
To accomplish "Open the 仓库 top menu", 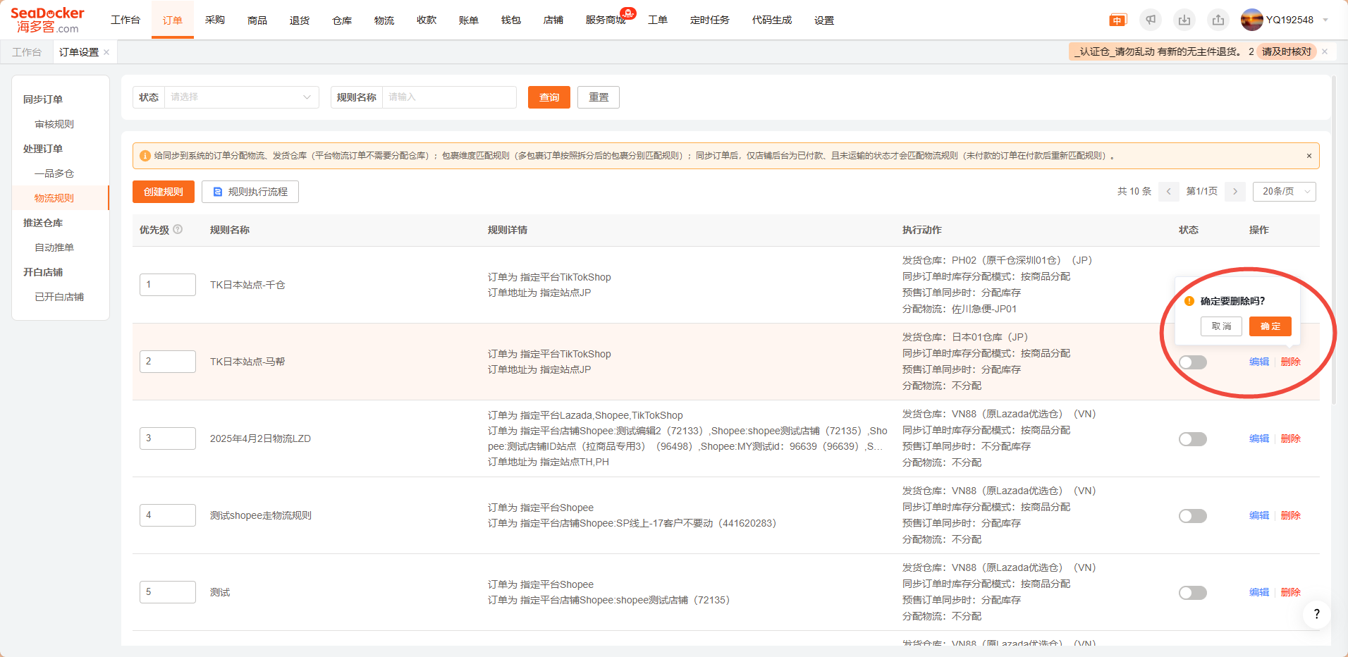I will 342,20.
